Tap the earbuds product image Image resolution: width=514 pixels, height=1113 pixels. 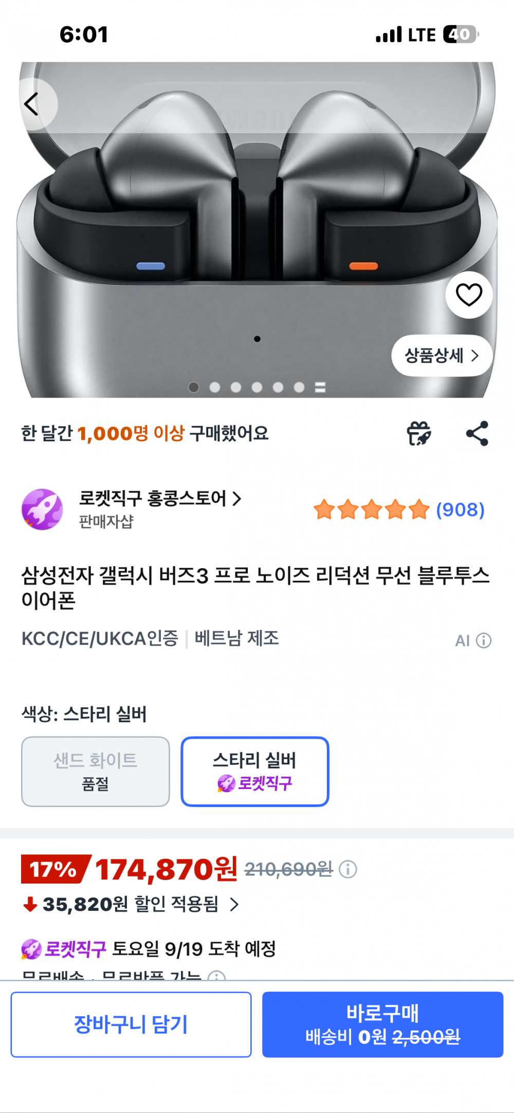click(257, 229)
